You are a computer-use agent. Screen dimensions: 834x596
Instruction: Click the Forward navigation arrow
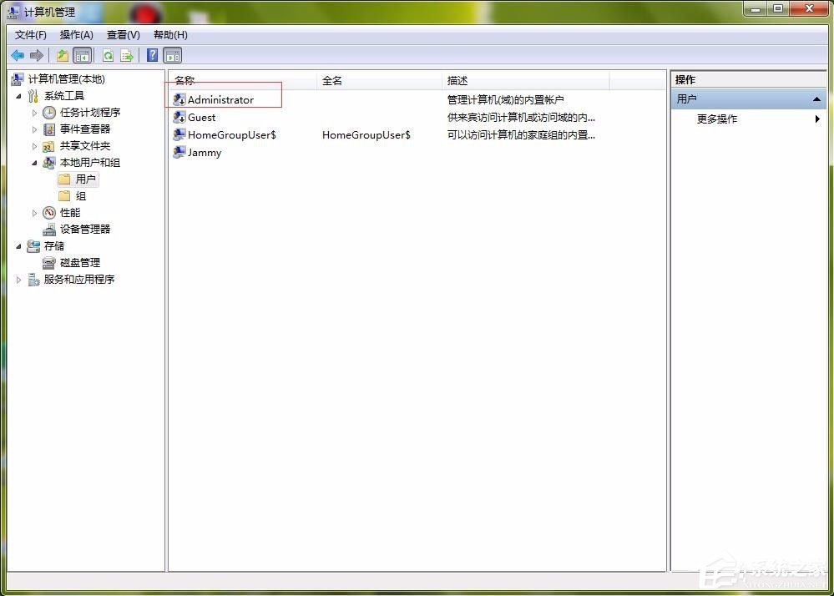tap(37, 55)
